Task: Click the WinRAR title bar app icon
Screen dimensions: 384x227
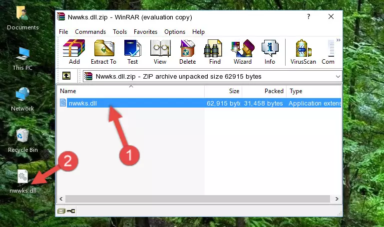Action: (x=61, y=17)
